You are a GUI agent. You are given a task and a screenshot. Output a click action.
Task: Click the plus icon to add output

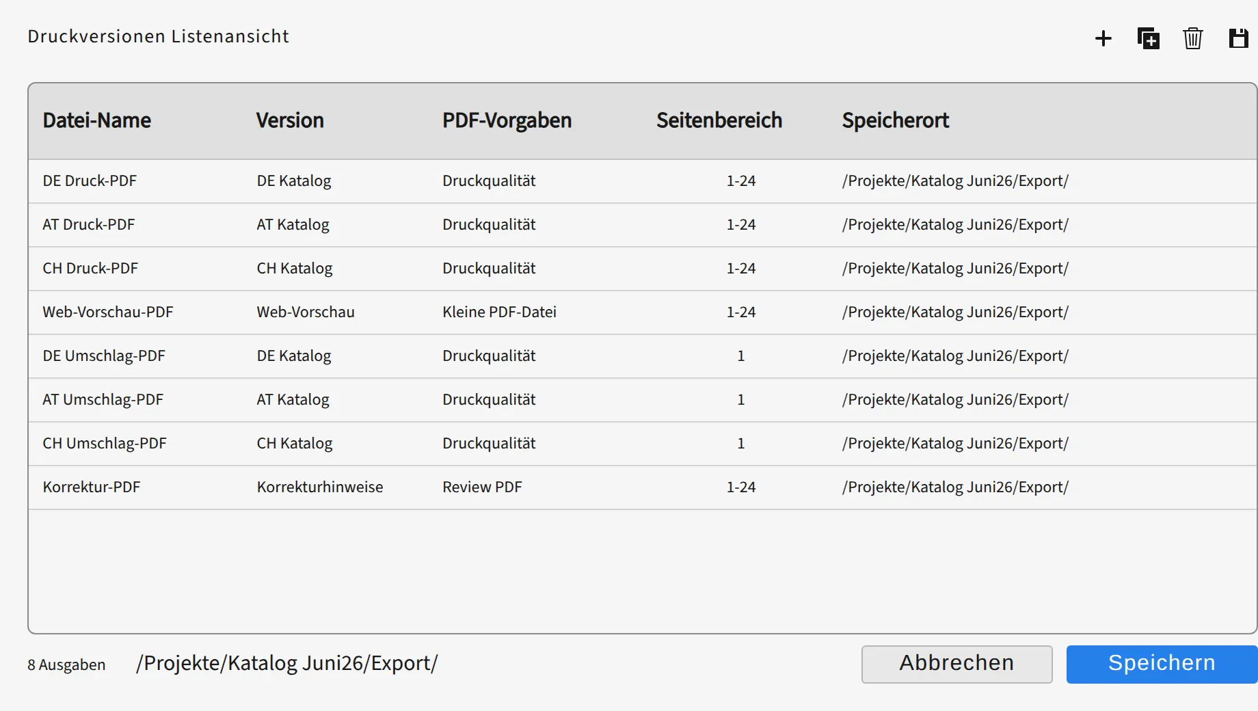pos(1103,38)
